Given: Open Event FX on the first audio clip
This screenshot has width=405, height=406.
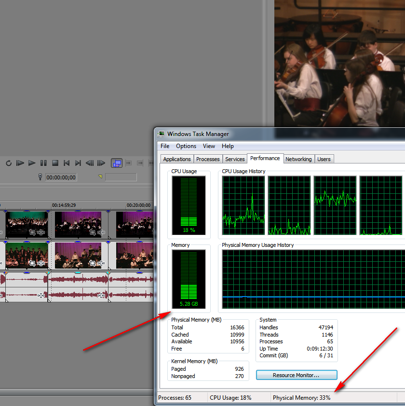Looking at the screenshot, I should tap(41, 296).
